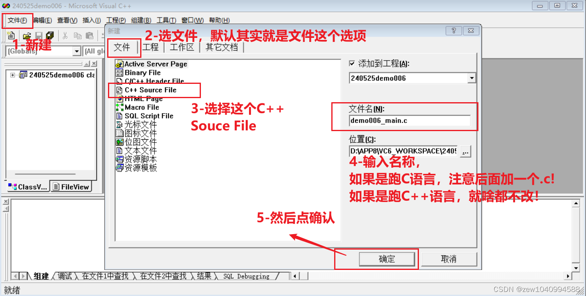
Task: Switch to the 在文件2中查找 tab
Action: [x=163, y=276]
